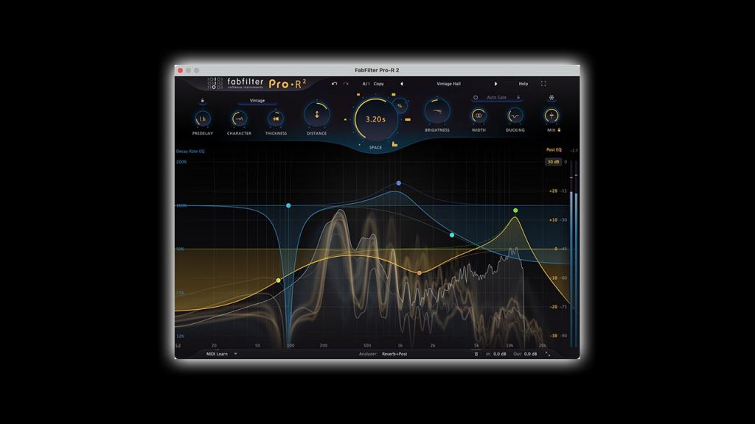Select the orange Post EQ band near 1.5k
The image size is (755, 424).
[x=420, y=273]
